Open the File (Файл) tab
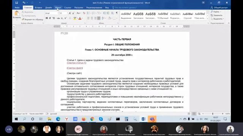The width and height of the screenshot is (243, 136). pos(17,8)
